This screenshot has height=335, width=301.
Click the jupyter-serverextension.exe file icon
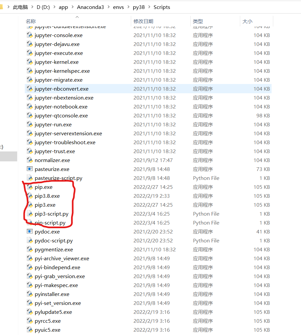point(30,133)
